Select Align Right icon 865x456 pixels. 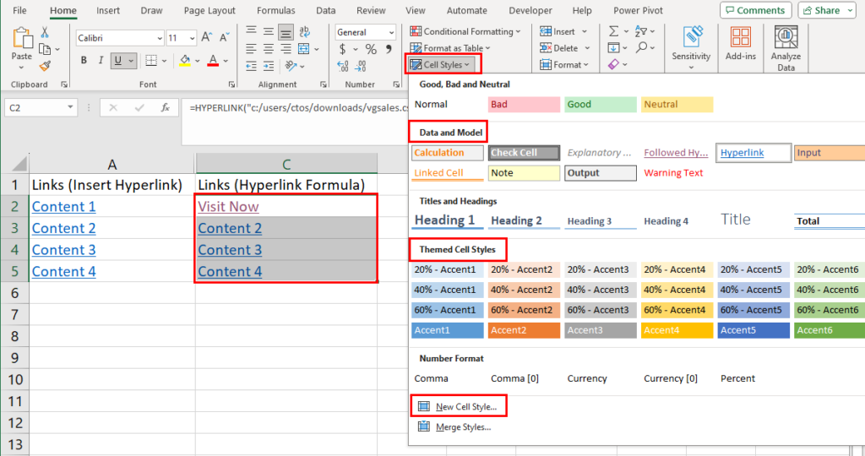tap(286, 48)
